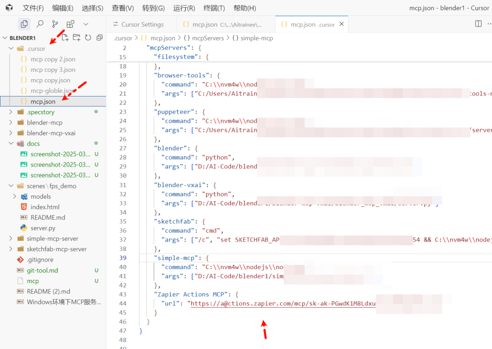Refresh the Explorer file tree

88,38
